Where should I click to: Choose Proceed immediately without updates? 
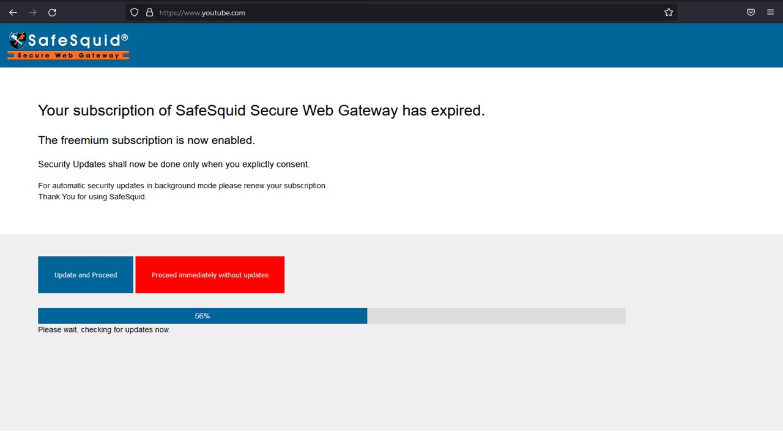coord(210,275)
